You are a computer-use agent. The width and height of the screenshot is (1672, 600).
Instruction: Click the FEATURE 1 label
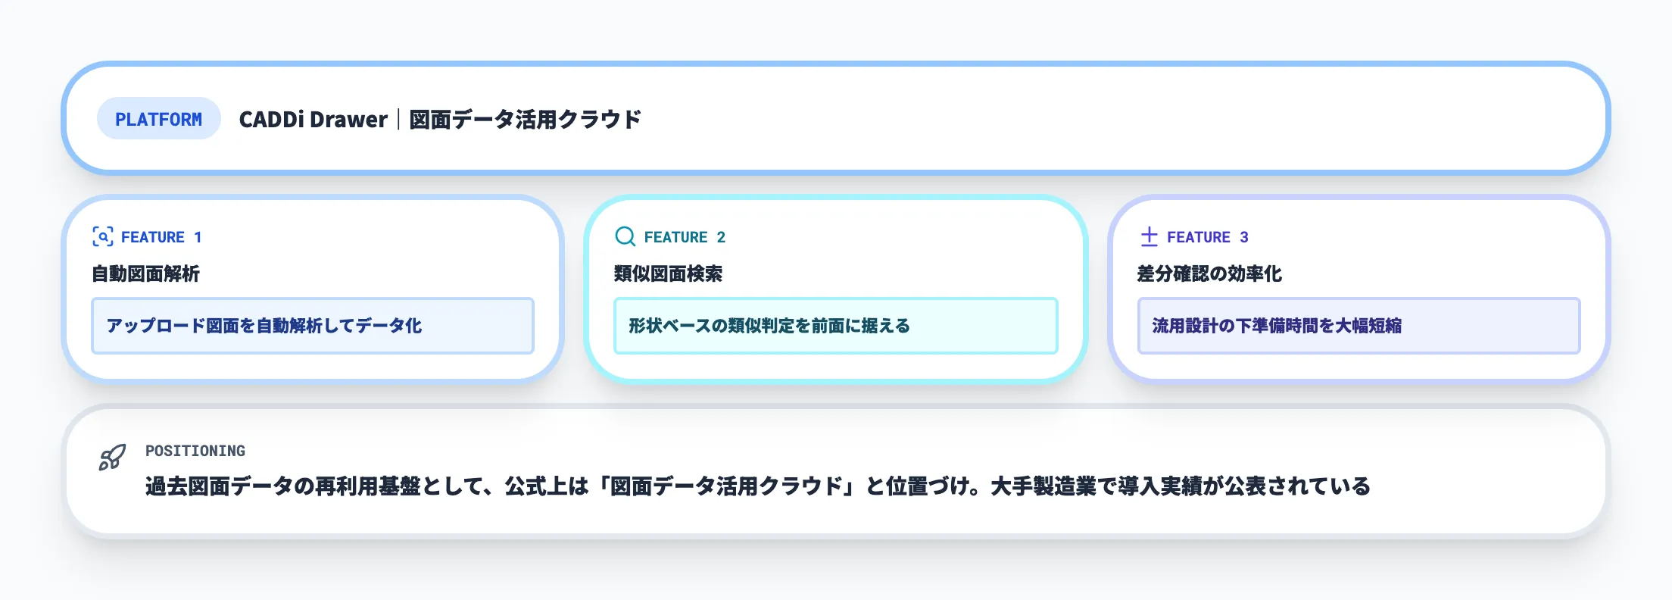tap(161, 237)
